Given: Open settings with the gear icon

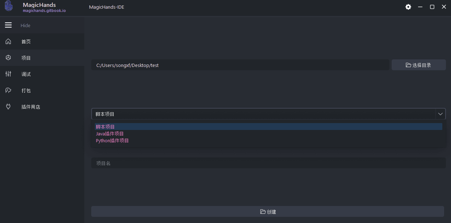Looking at the screenshot, I should click(408, 7).
